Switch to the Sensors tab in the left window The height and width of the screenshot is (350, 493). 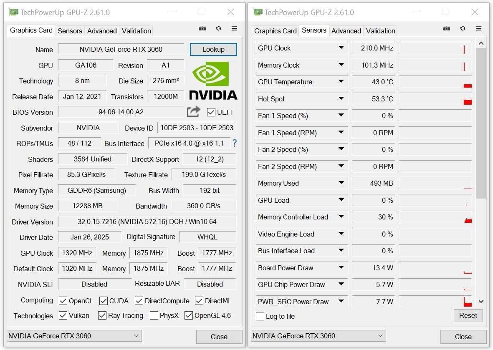70,31
